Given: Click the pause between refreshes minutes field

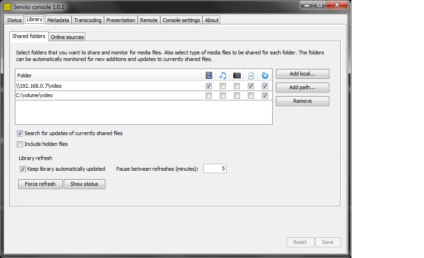Looking at the screenshot, I should (215, 169).
